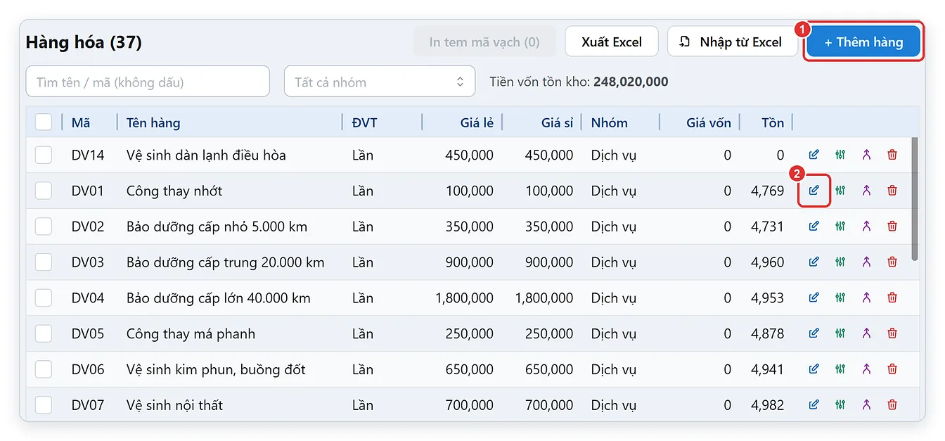Click the table's vertical scrollbar
945x441 pixels.
[x=915, y=199]
